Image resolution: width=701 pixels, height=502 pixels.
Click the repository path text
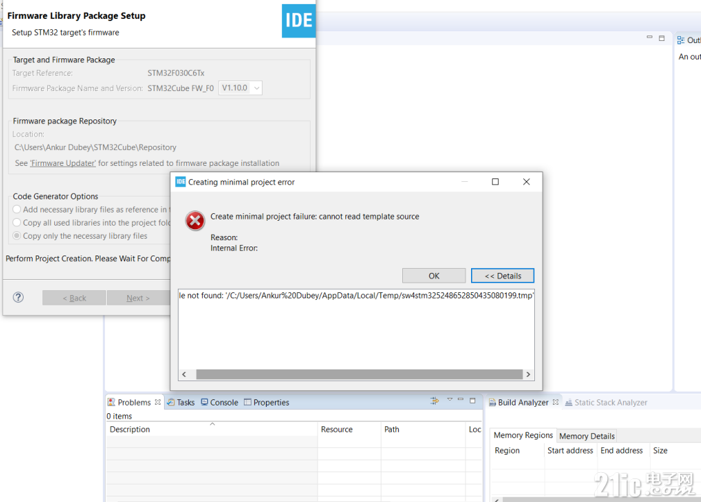95,147
